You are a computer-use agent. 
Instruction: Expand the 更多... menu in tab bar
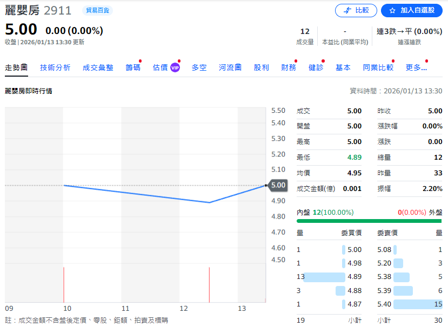point(416,67)
